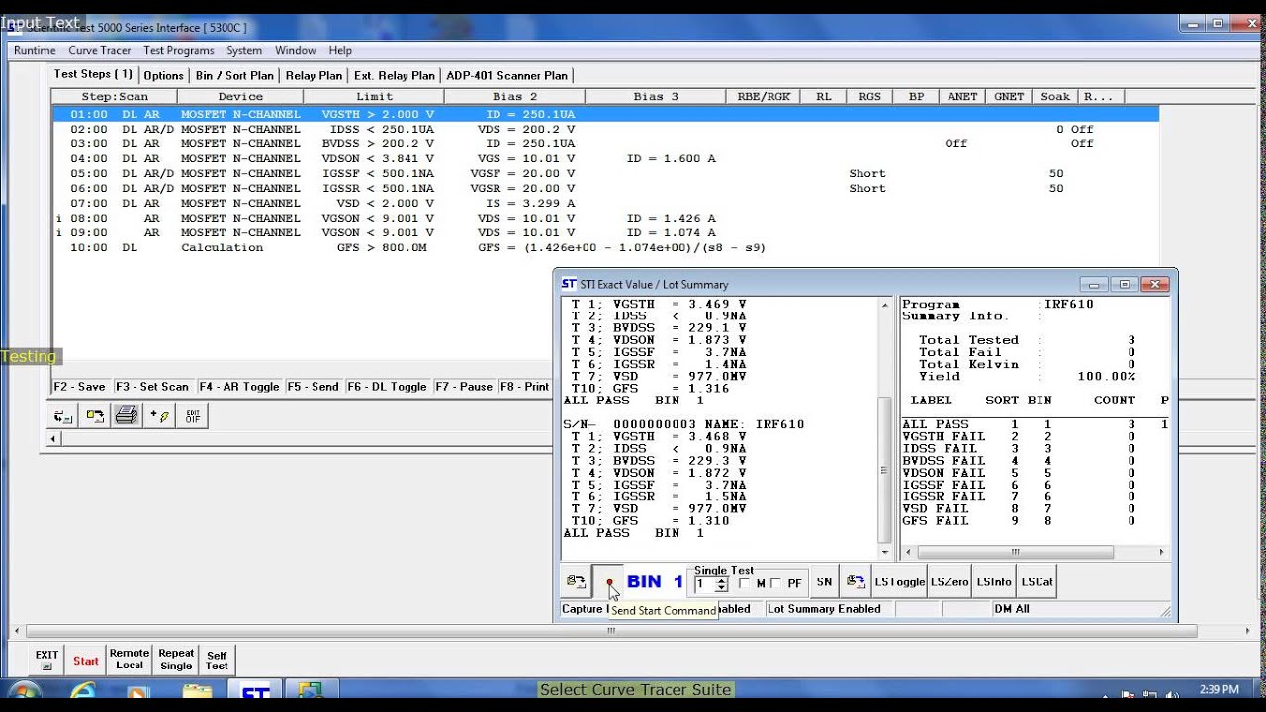The image size is (1266, 712).
Task: Select test step row 02:00 IDSS
Action: [605, 129]
